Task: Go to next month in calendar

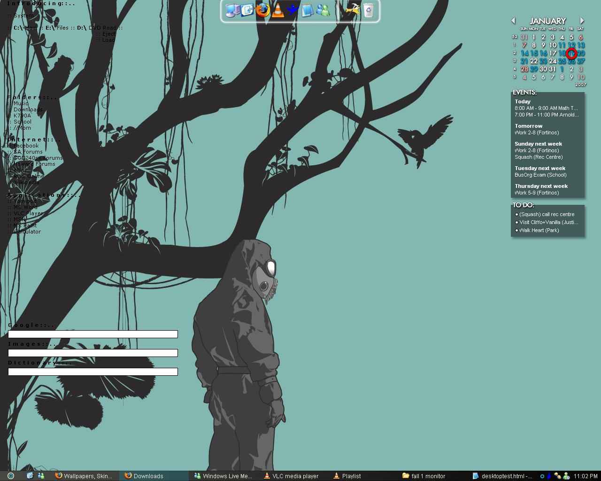Action: (x=582, y=21)
